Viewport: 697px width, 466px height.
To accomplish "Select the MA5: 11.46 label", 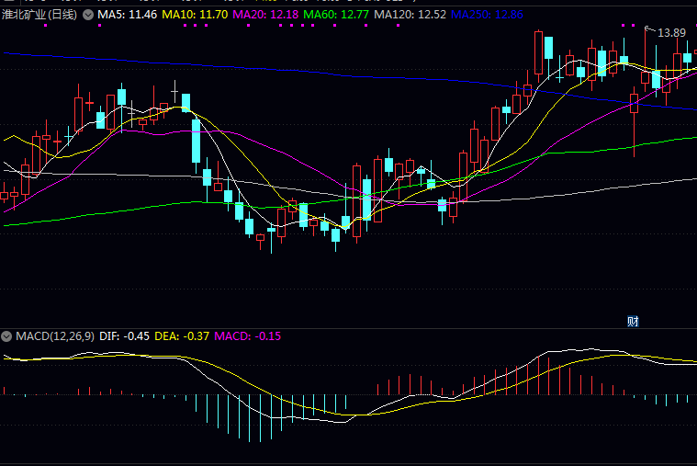I will point(127,15).
